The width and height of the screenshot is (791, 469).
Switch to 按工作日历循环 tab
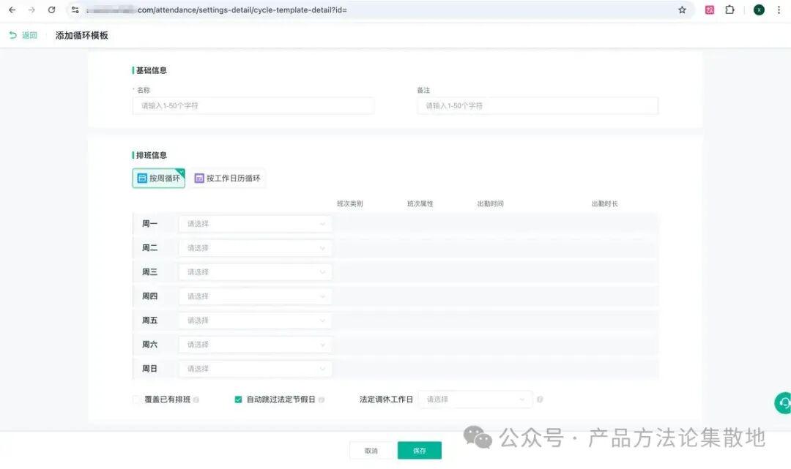[228, 179]
